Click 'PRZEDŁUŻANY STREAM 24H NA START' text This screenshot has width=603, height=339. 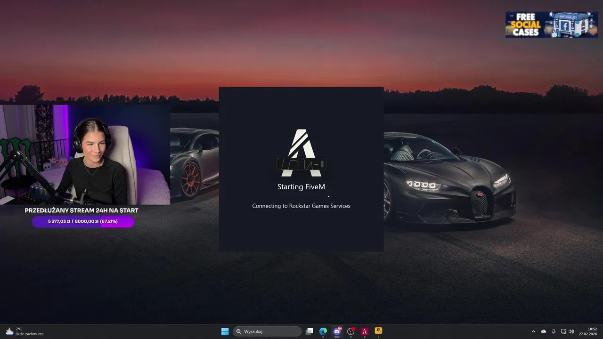click(x=81, y=210)
